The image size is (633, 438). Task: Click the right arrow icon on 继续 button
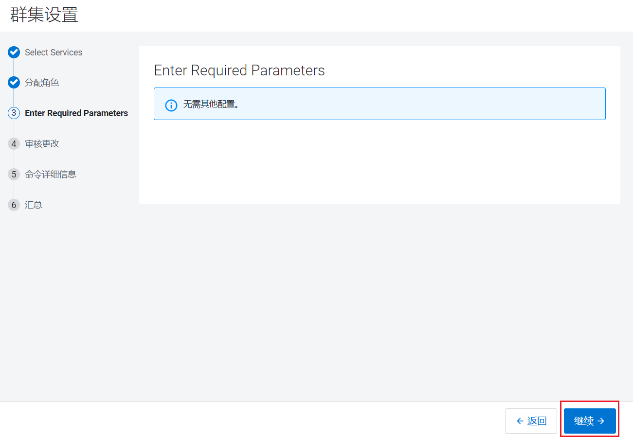(601, 421)
